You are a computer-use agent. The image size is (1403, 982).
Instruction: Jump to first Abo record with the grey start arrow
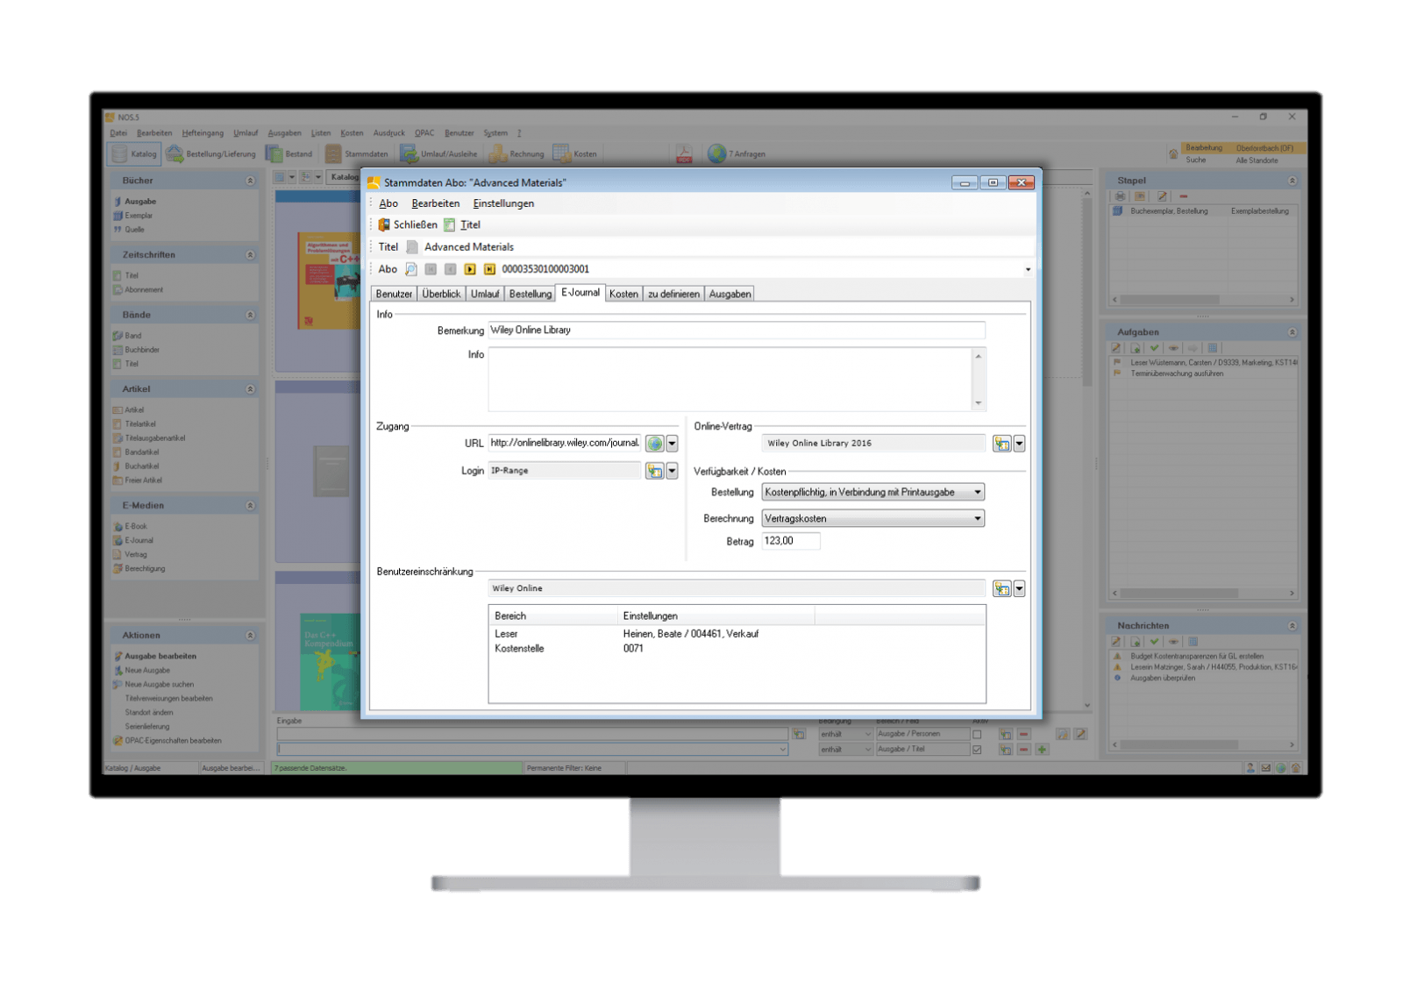(x=431, y=269)
